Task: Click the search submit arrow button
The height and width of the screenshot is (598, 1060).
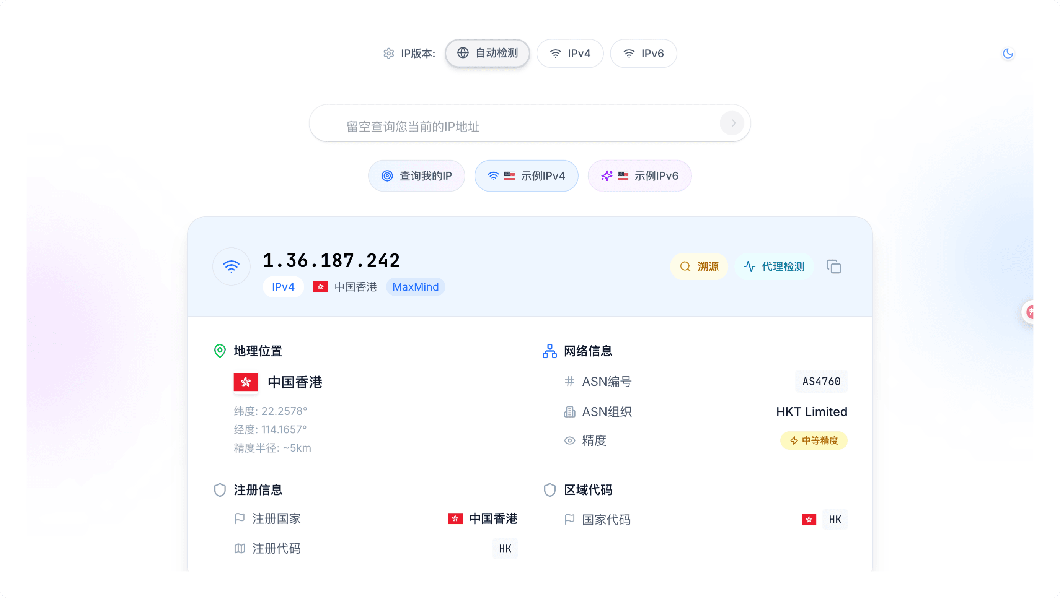Action: (x=732, y=123)
